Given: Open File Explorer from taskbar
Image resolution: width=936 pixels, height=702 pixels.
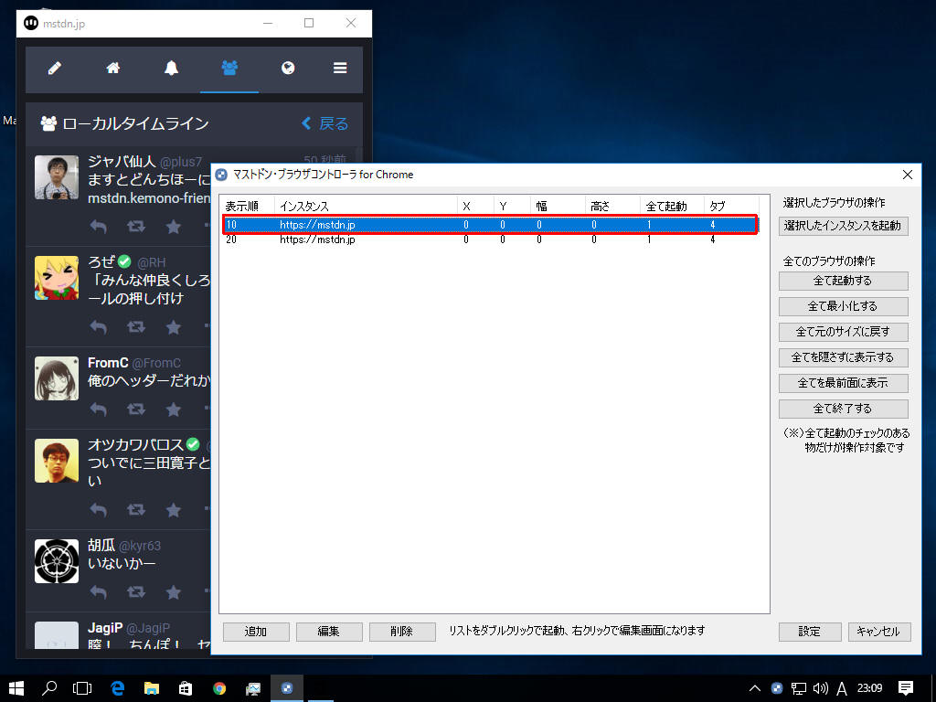Looking at the screenshot, I should tap(152, 688).
